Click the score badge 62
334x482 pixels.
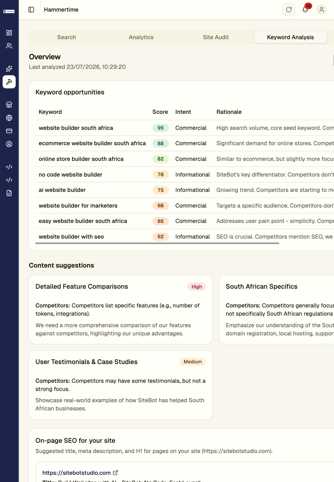click(161, 237)
